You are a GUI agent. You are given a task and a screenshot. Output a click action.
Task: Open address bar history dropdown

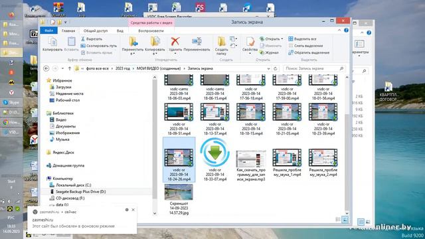click(268, 69)
